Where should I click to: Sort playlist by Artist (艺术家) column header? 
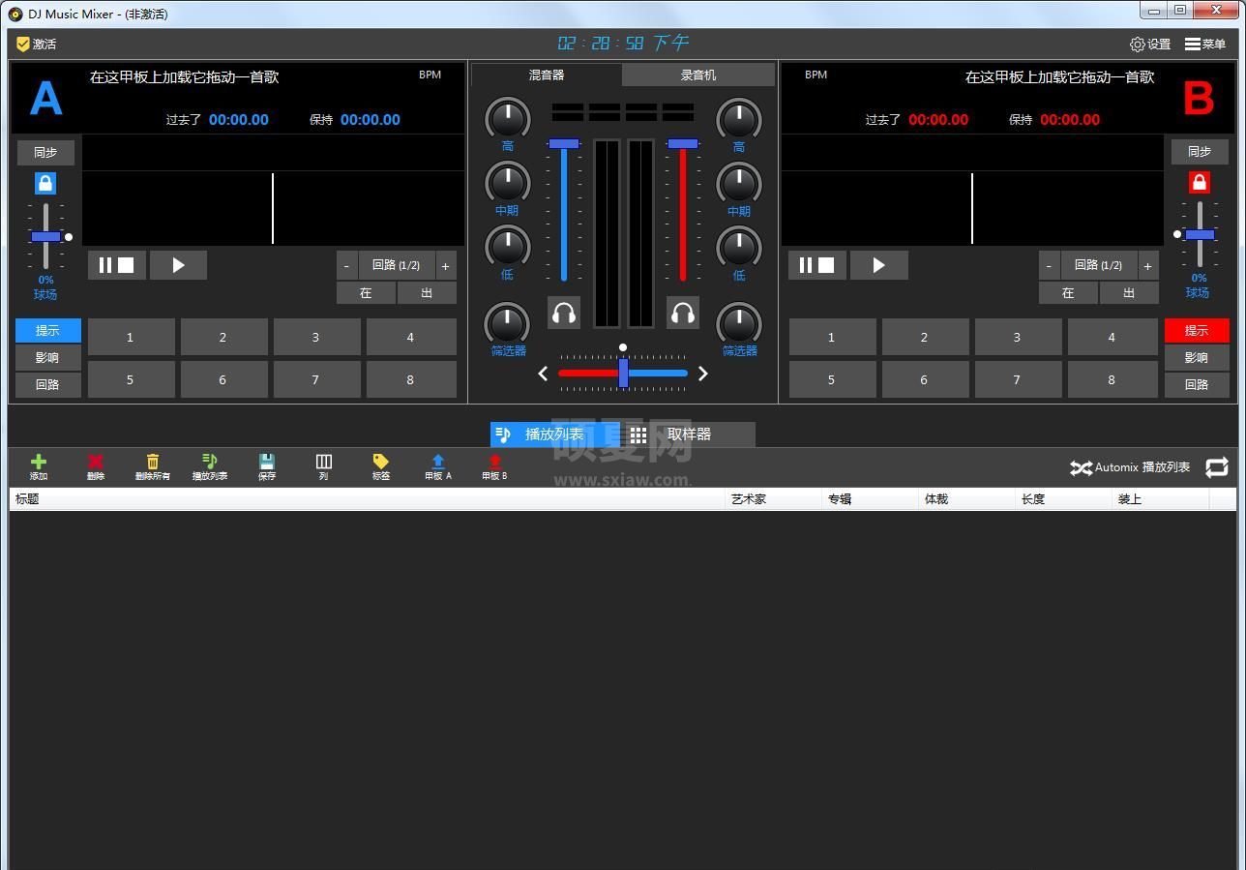tap(774, 499)
